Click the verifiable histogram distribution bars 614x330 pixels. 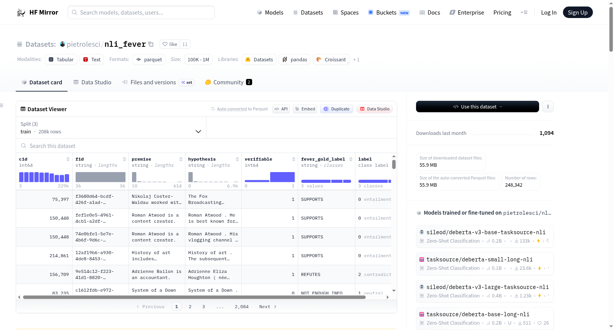pos(270,177)
